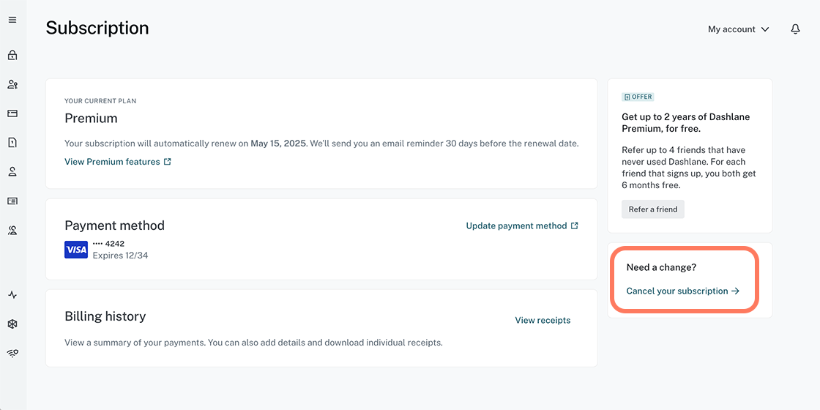
Task: Open the Dark Web Monitoring web icon in sidebar
Action: pyautogui.click(x=12, y=324)
